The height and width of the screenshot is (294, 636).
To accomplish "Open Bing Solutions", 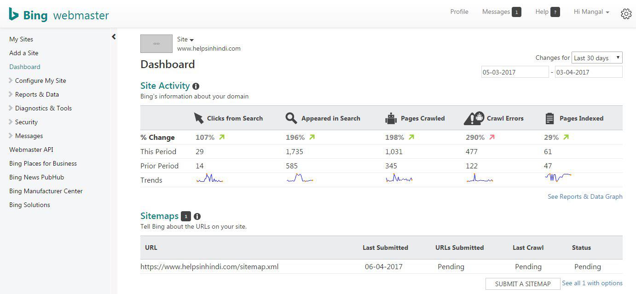I will [x=30, y=205].
